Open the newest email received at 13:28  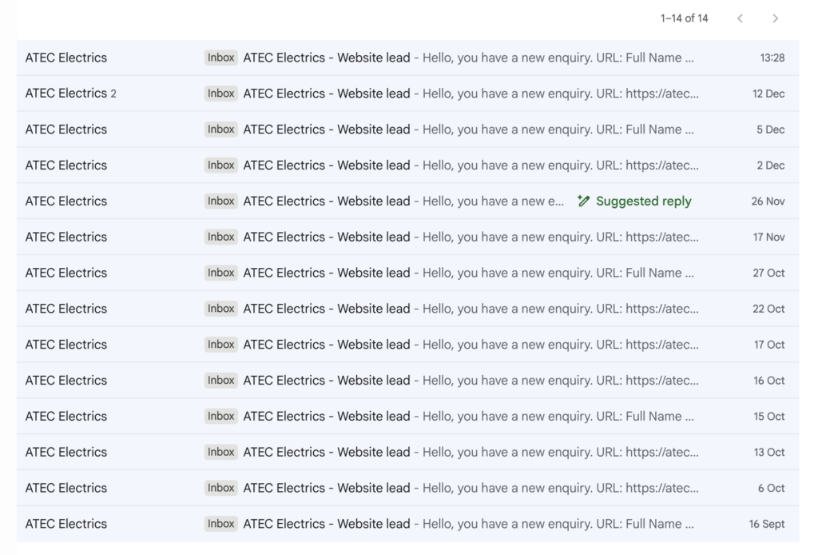399,58
